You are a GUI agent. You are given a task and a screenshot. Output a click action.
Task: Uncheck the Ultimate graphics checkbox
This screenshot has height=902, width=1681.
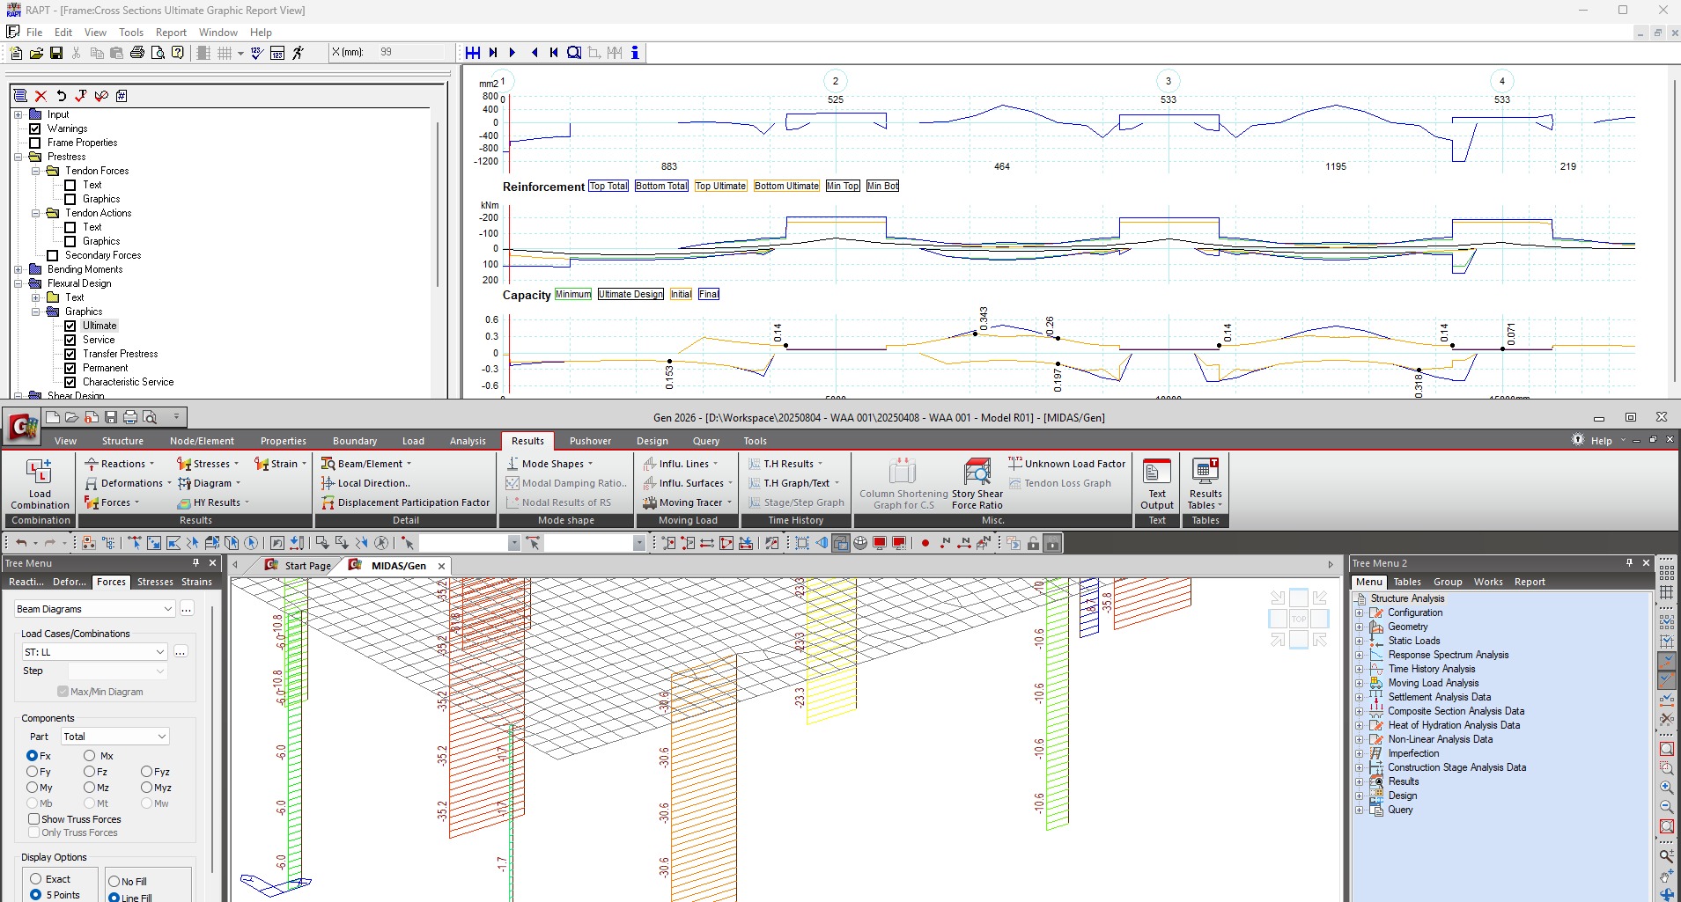(x=70, y=326)
